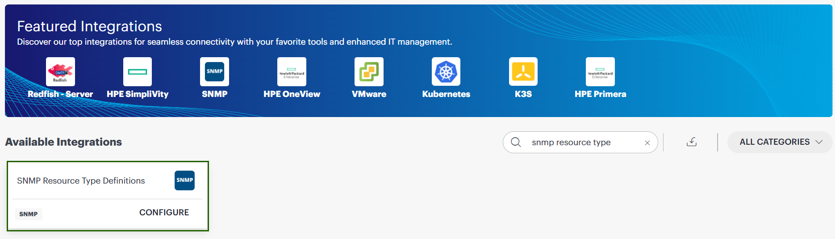Viewport: 835px width, 239px height.
Task: Choose the HPE Primera integration icon
Action: (x=600, y=71)
